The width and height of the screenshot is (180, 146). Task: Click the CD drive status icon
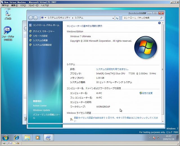7,143
